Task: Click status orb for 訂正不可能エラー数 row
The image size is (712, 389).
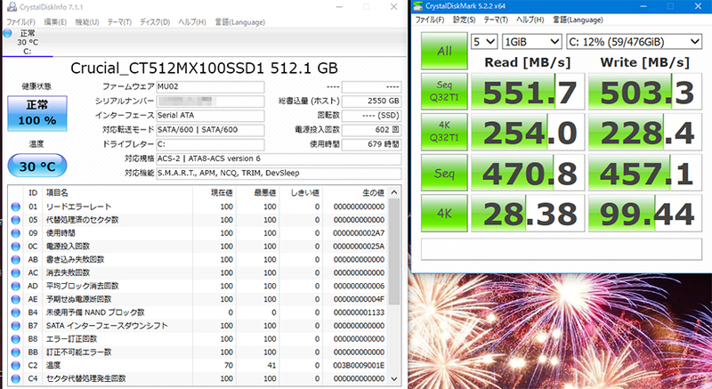Action: click(x=15, y=353)
